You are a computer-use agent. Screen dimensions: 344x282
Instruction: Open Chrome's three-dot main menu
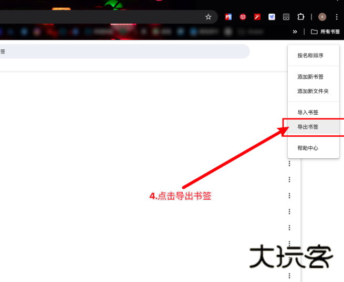click(x=337, y=17)
